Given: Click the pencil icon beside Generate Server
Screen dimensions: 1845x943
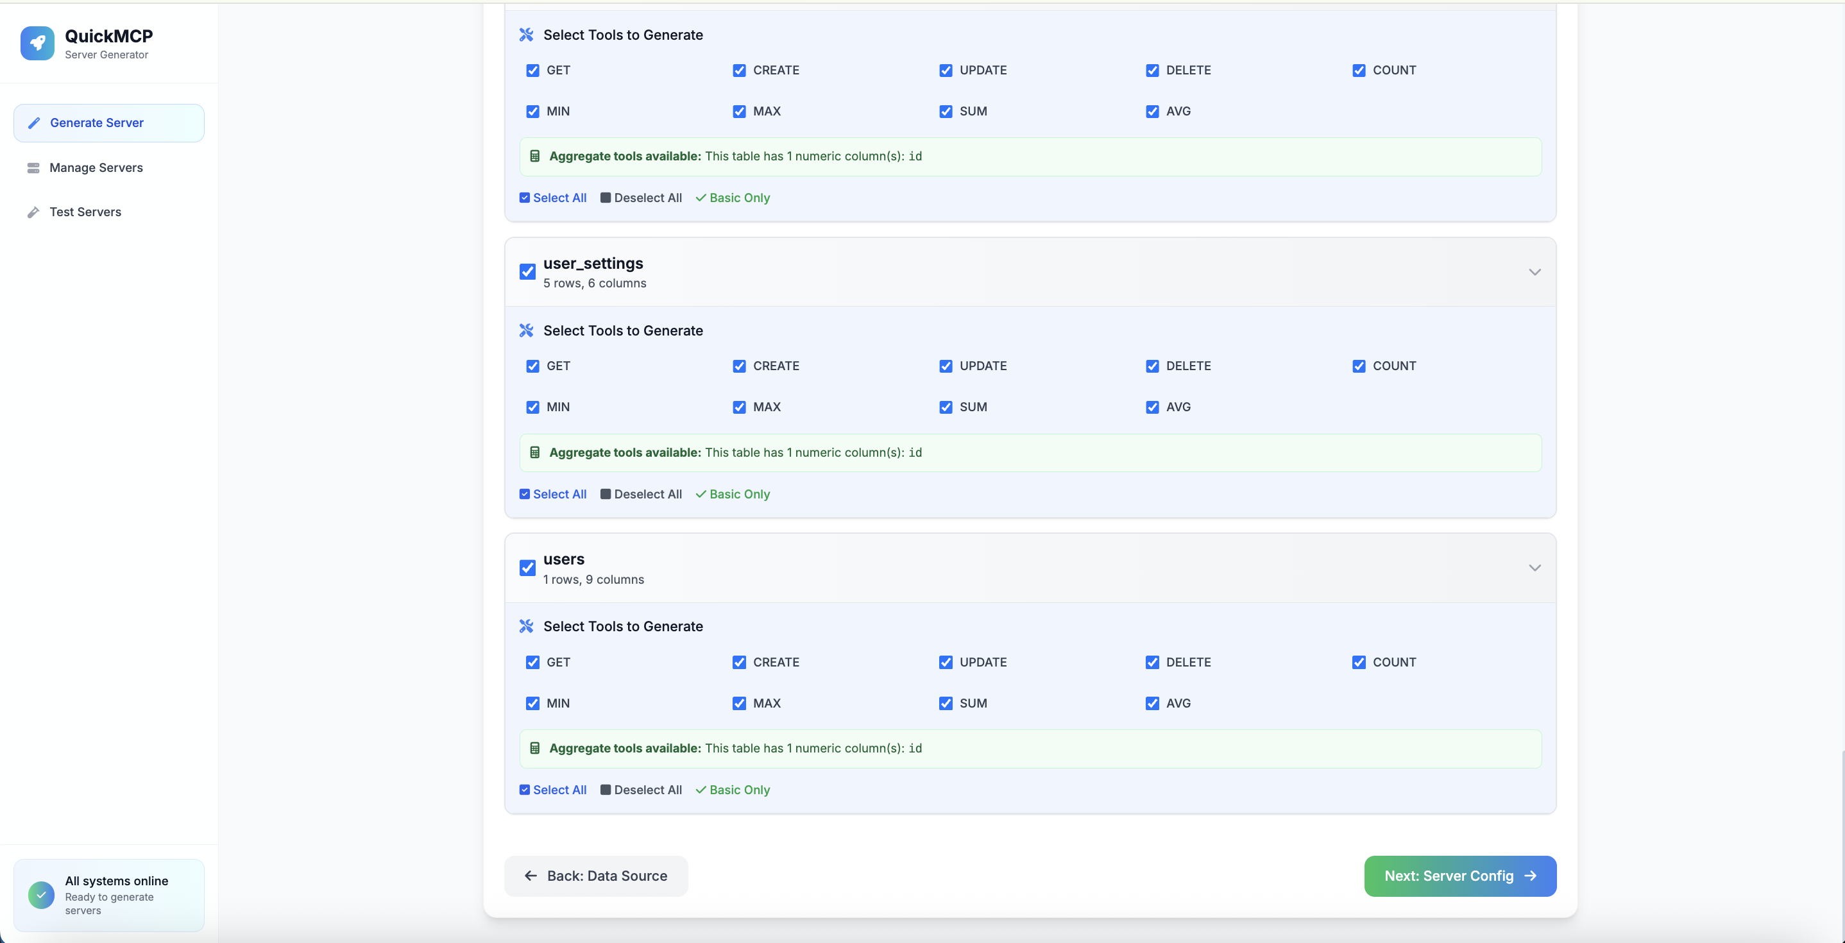Looking at the screenshot, I should [33, 123].
